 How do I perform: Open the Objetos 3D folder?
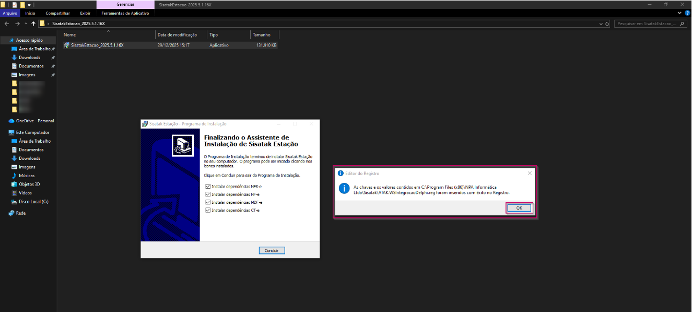pyautogui.click(x=26, y=184)
